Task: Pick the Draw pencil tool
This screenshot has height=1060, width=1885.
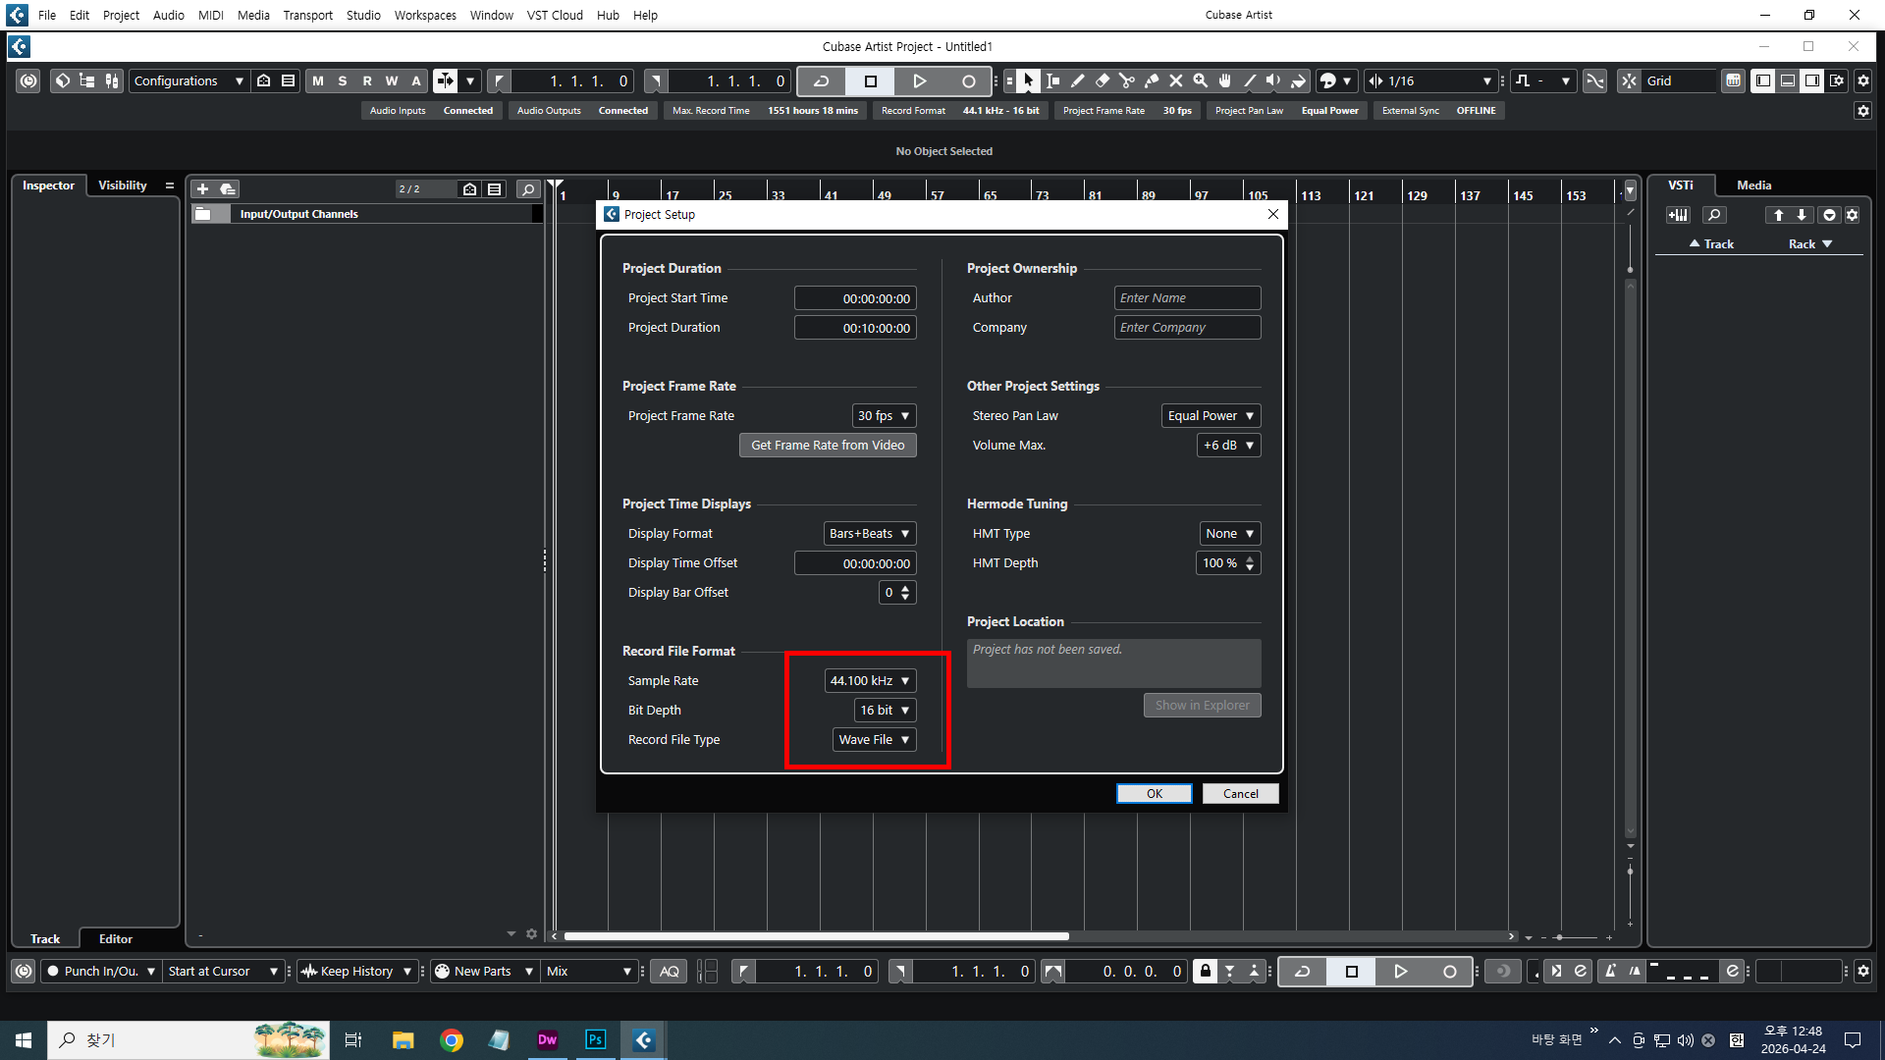Action: tap(1077, 80)
